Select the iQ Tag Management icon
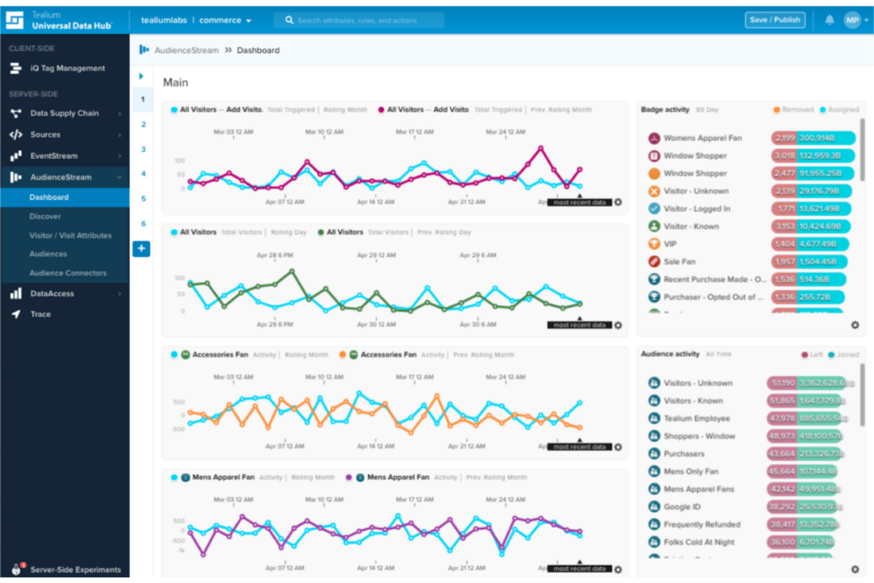Image resolution: width=874 pixels, height=583 pixels. coord(15,68)
